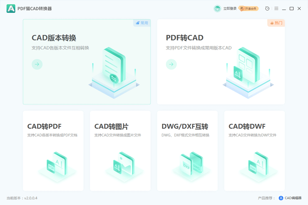The width and height of the screenshot is (308, 205).
Task: Open the hamburger main menu
Action: tap(276, 8)
